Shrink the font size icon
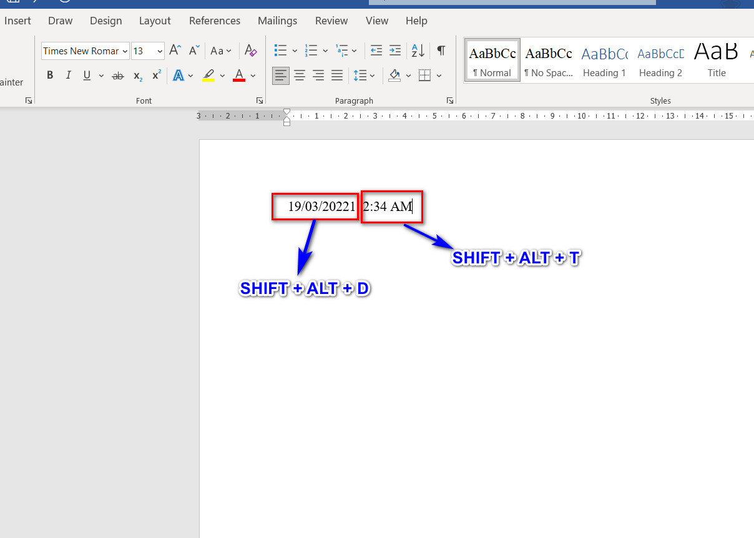This screenshot has width=754, height=538. tap(195, 51)
